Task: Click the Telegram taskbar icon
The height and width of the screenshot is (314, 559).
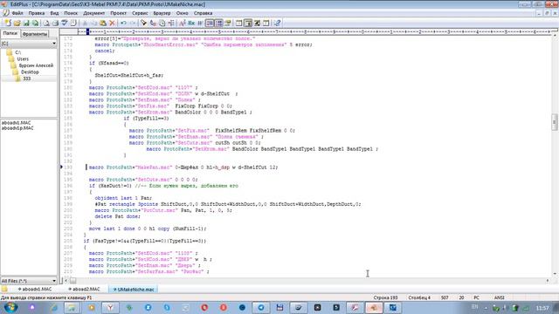Action: tap(261, 308)
